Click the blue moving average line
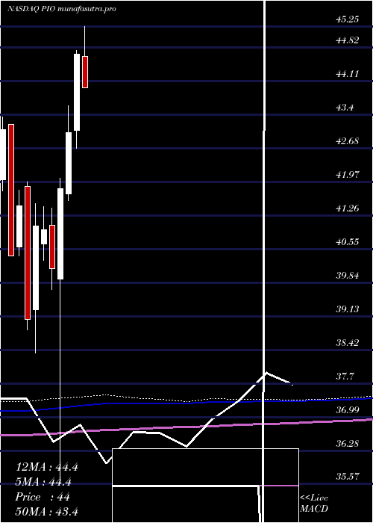 point(186,403)
